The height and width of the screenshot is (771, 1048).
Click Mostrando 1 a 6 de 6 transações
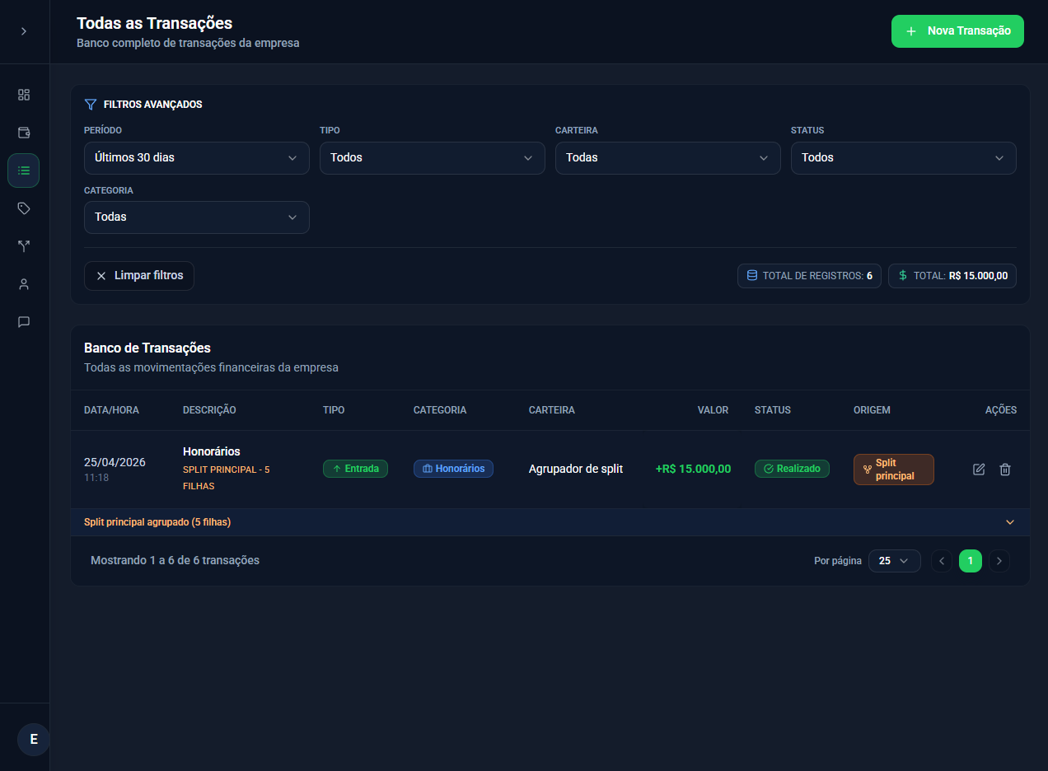pyautogui.click(x=175, y=560)
